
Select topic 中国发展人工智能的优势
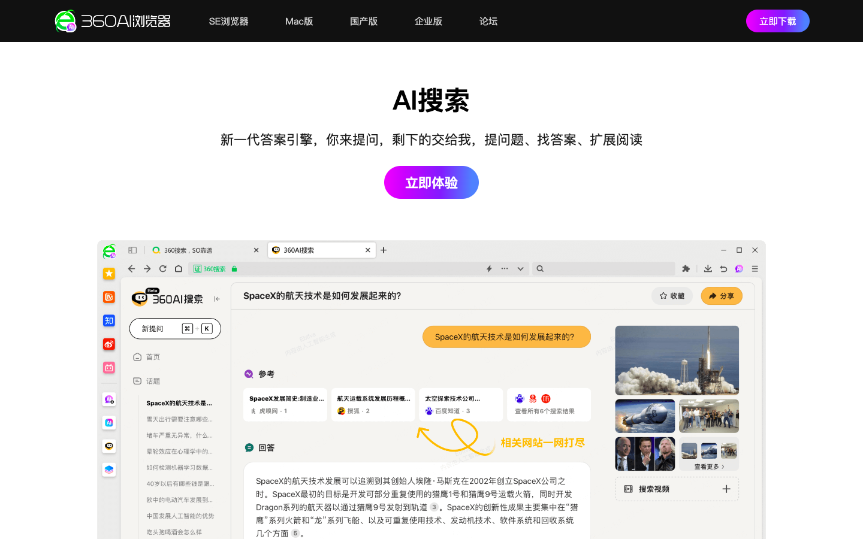pos(180,516)
